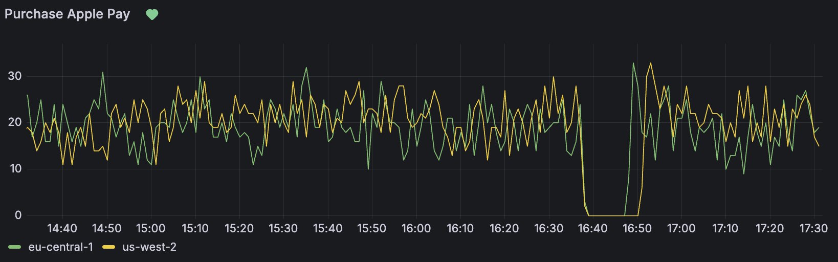The image size is (838, 262).
Task: Open the Purchase Apple Pay panel title
Action: (67, 14)
